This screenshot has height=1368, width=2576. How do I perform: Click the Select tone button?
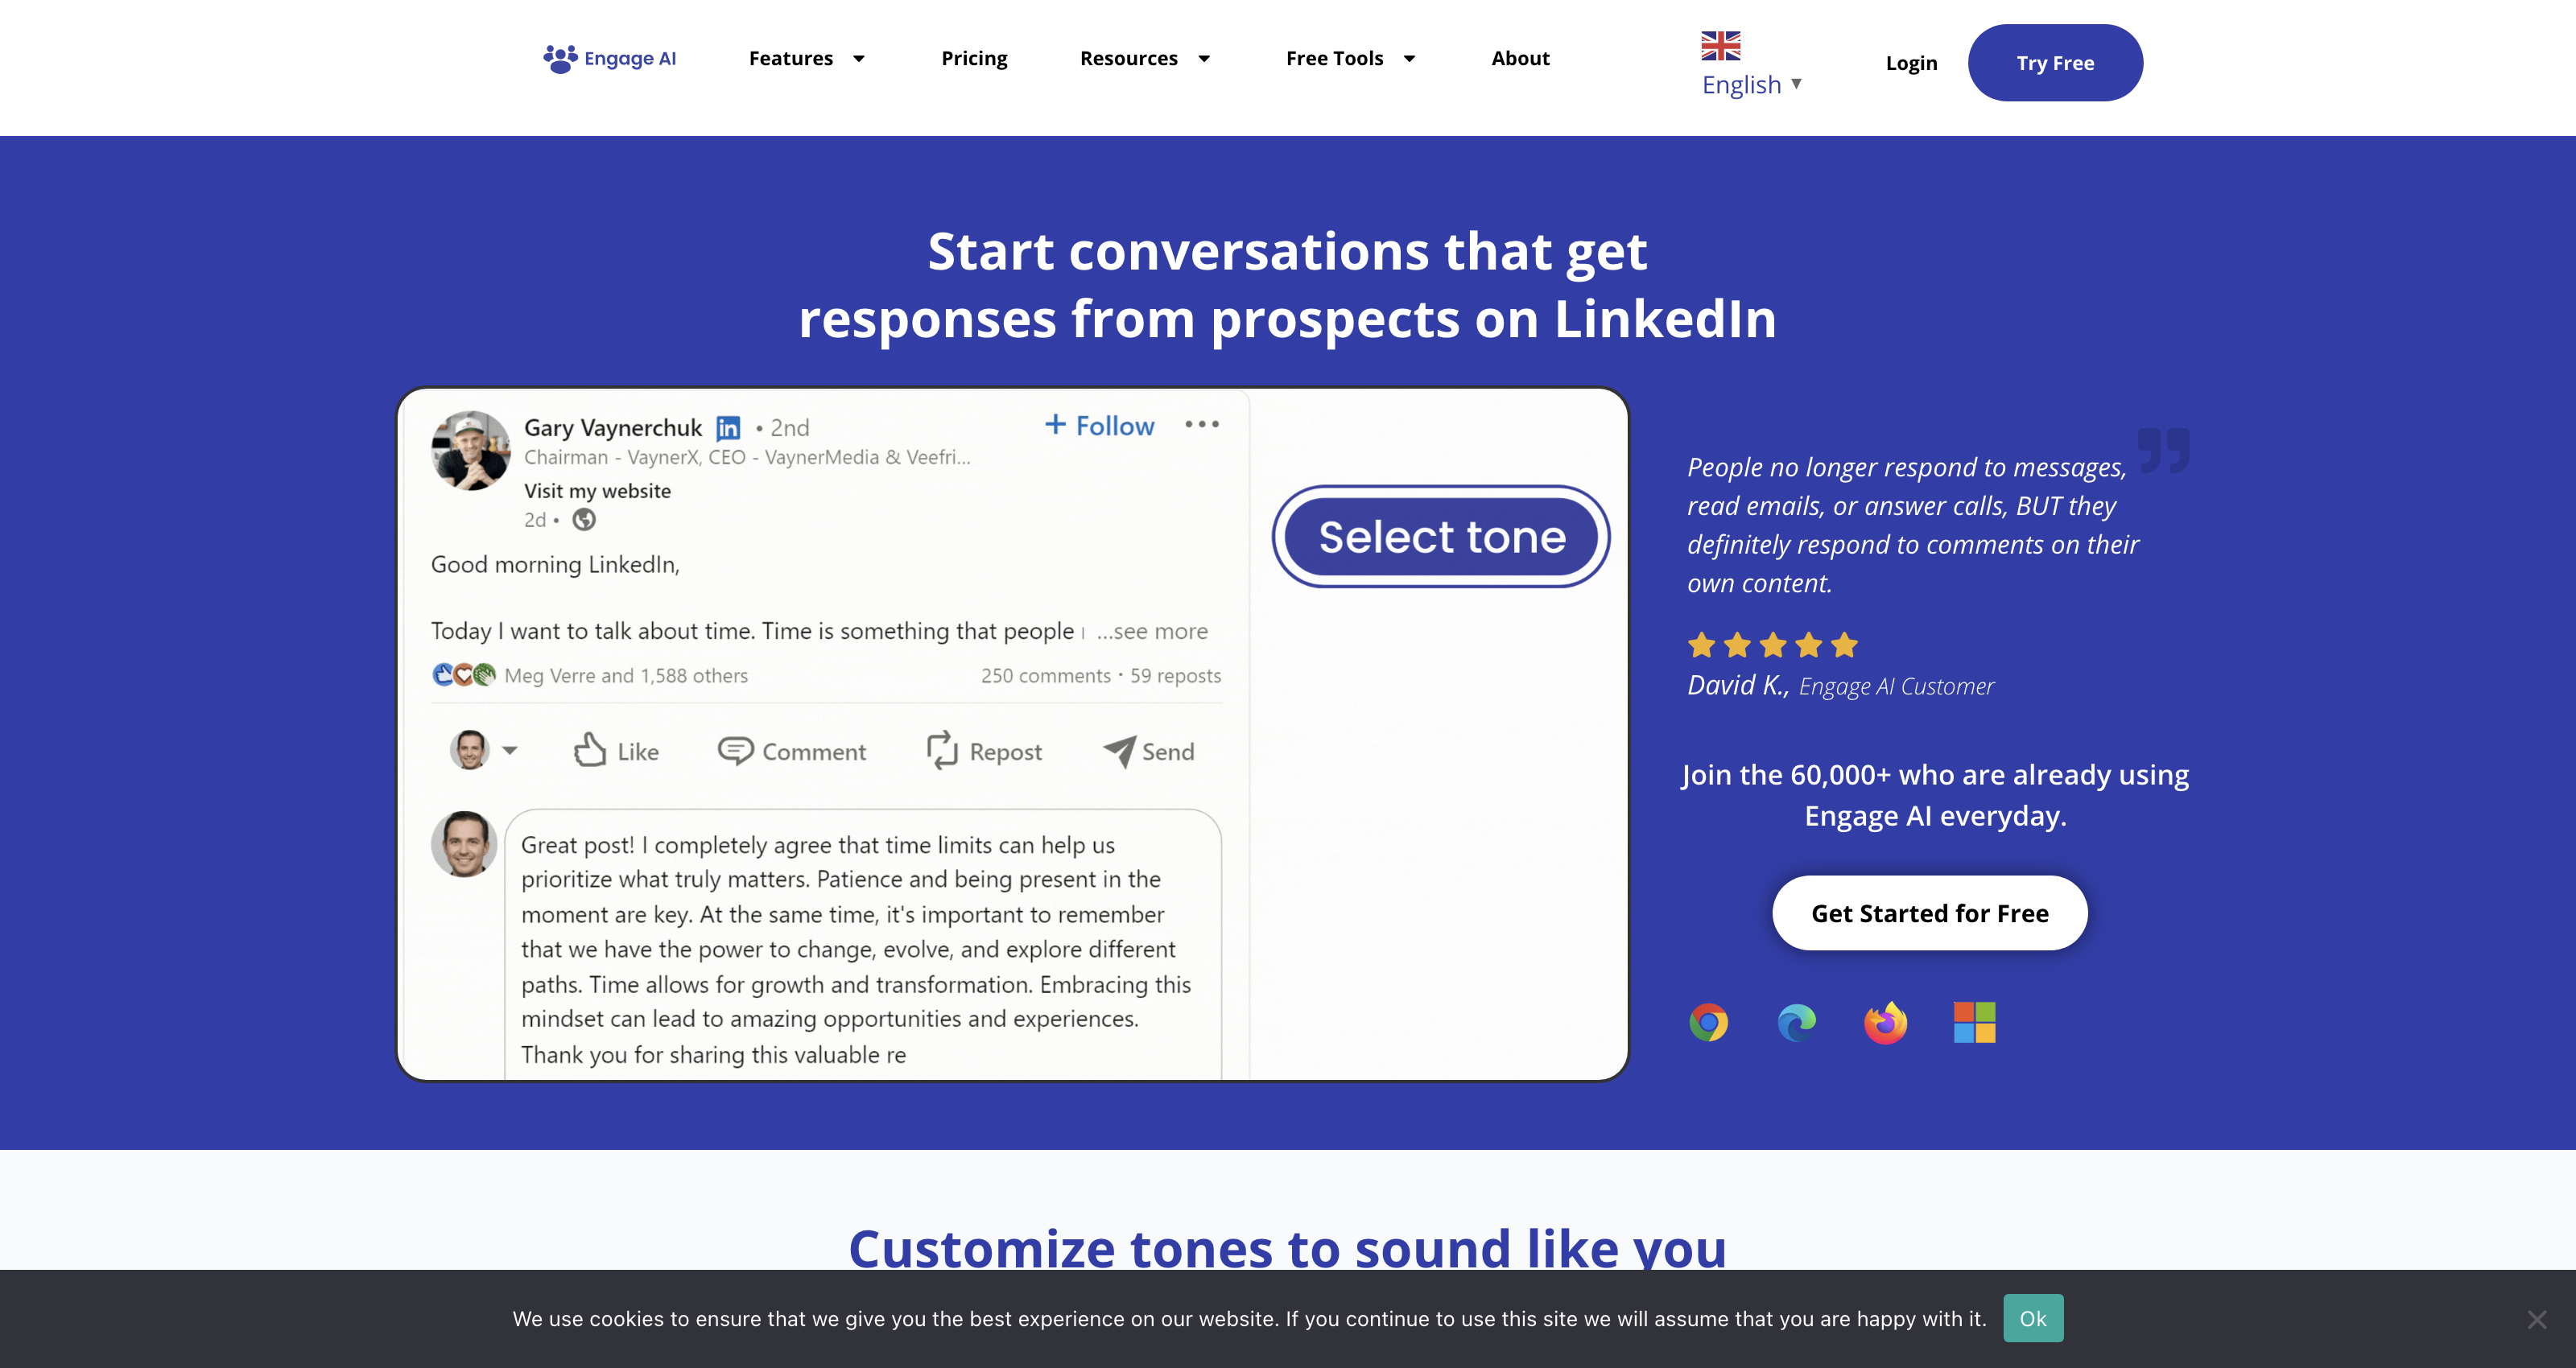pyautogui.click(x=1441, y=537)
